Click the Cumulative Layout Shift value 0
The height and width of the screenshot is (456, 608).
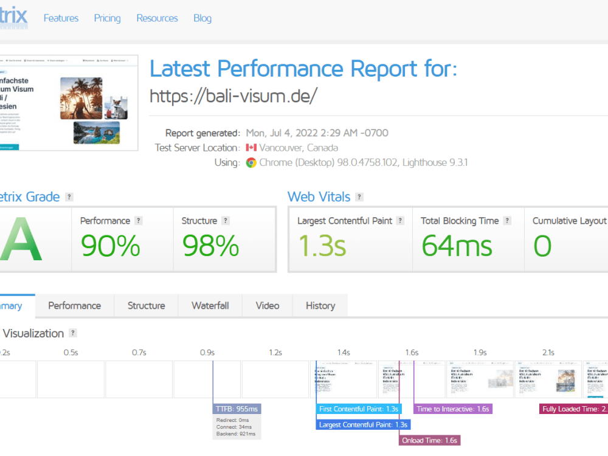[x=542, y=246]
